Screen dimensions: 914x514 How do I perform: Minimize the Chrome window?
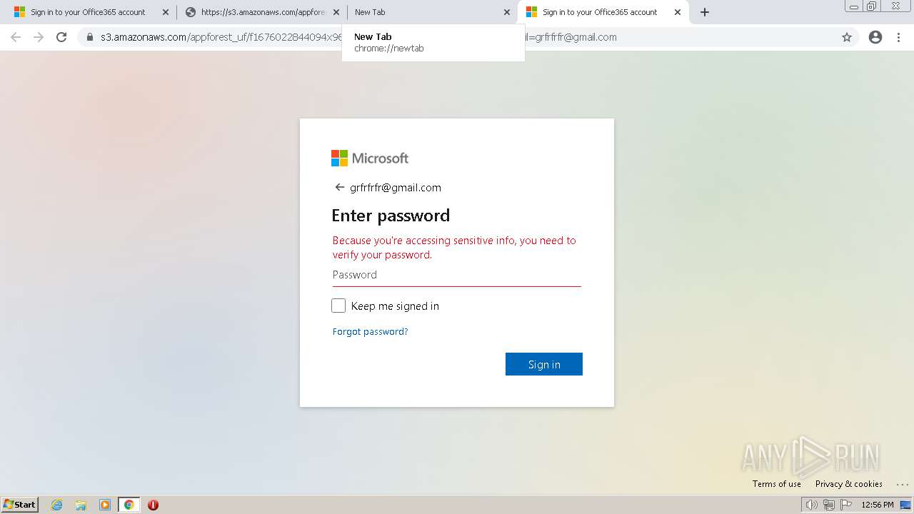853,6
